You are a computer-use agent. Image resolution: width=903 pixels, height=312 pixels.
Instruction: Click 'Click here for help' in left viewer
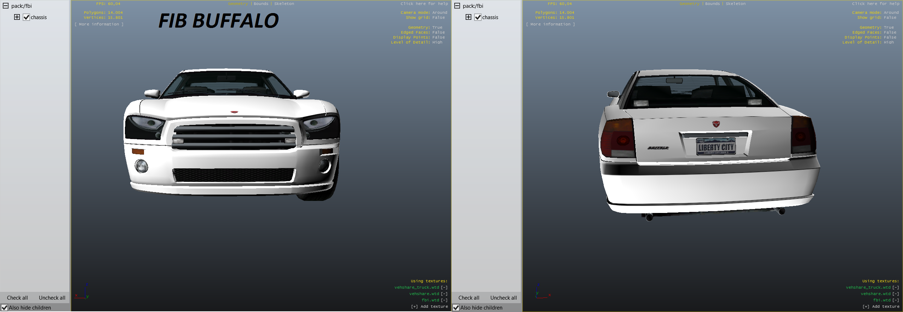[424, 4]
